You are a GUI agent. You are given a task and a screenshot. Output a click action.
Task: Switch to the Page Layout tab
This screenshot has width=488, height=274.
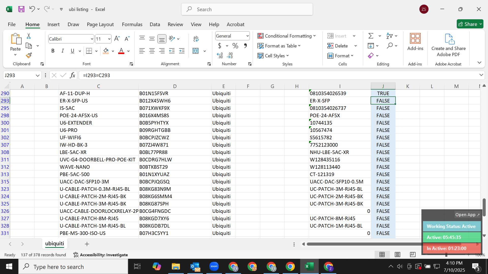pyautogui.click(x=100, y=24)
